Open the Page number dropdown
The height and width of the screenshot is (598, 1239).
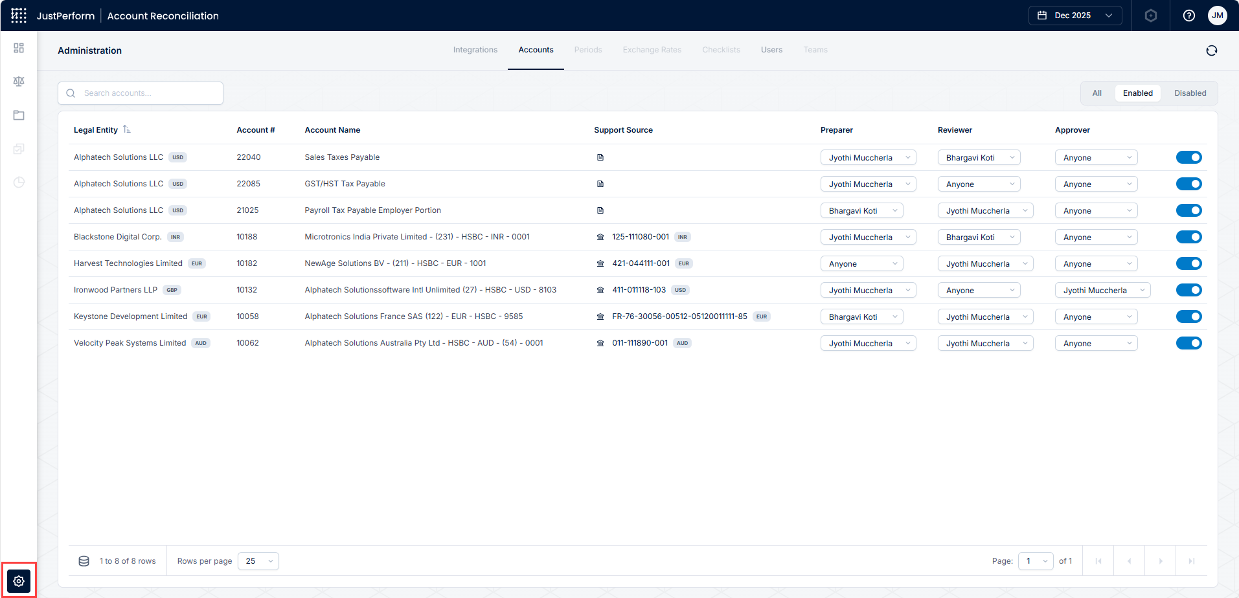point(1036,561)
